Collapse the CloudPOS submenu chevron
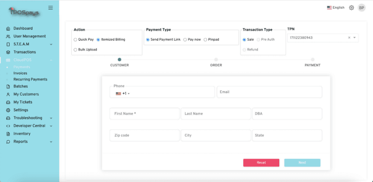Image resolution: width=373 pixels, height=182 pixels. click(x=51, y=60)
